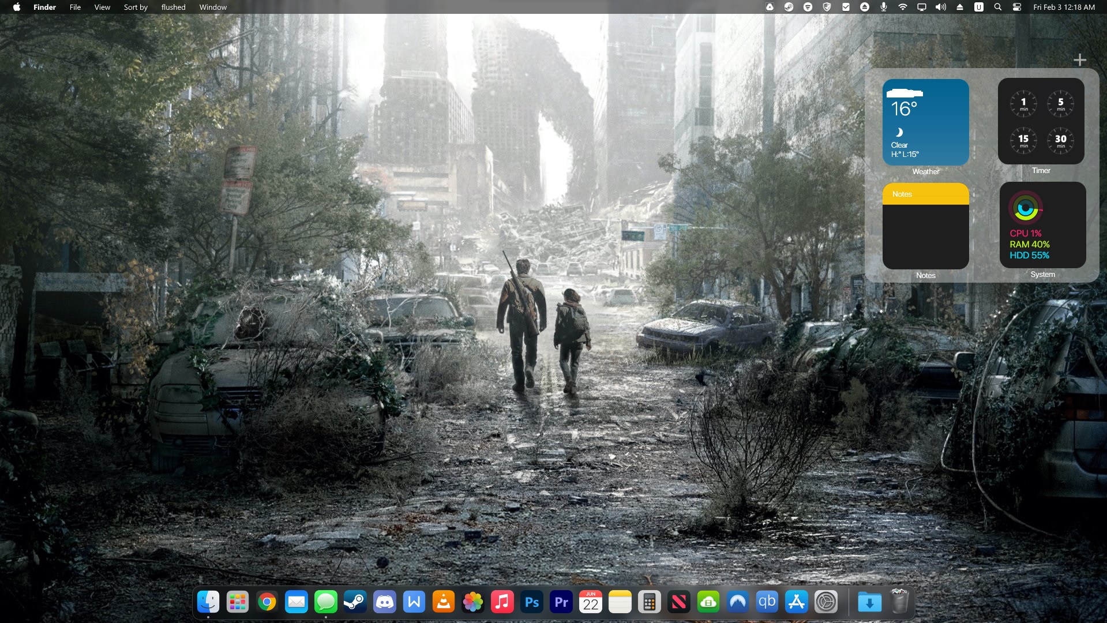Open the Music app from the Dock
The image size is (1107, 623).
(x=502, y=602)
